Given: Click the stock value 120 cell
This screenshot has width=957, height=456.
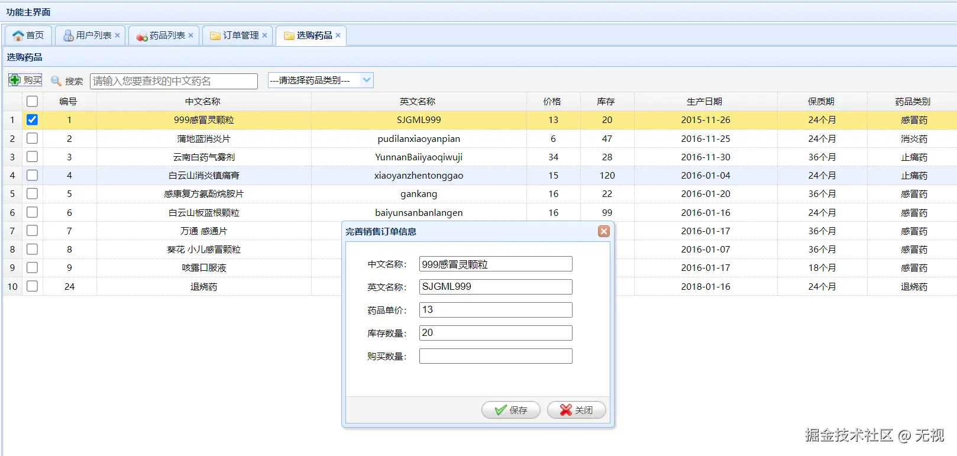Looking at the screenshot, I should click(x=607, y=175).
